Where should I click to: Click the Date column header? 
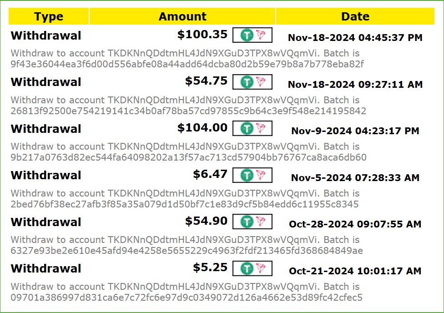click(355, 17)
